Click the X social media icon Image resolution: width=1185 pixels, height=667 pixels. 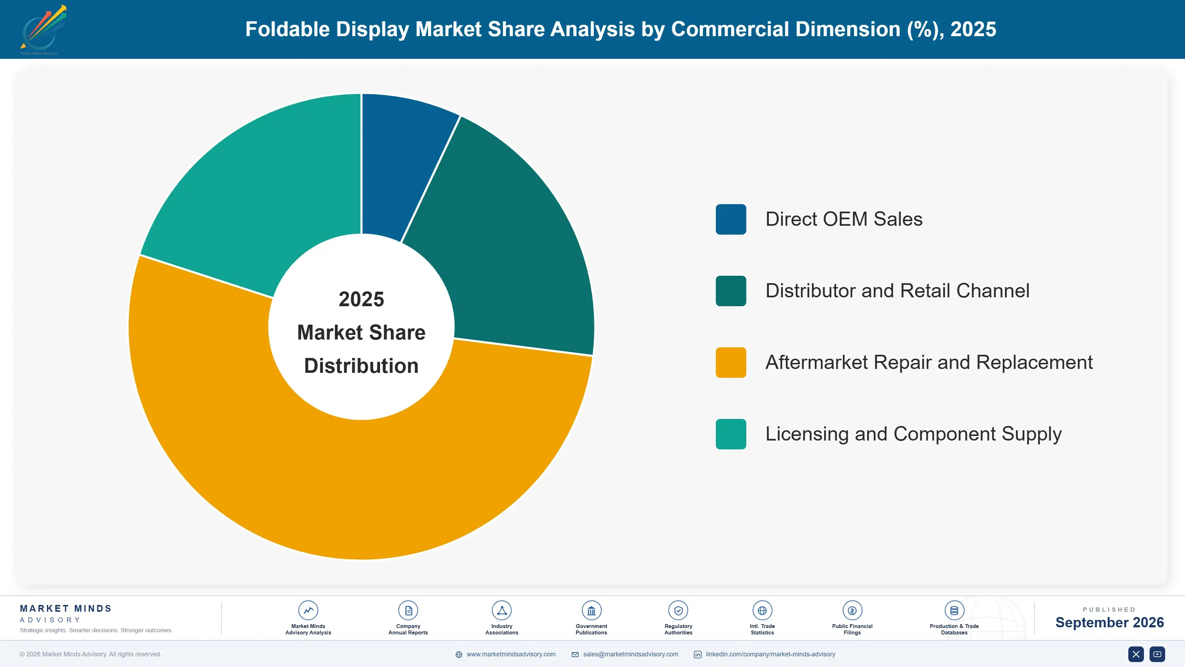pos(1136,654)
